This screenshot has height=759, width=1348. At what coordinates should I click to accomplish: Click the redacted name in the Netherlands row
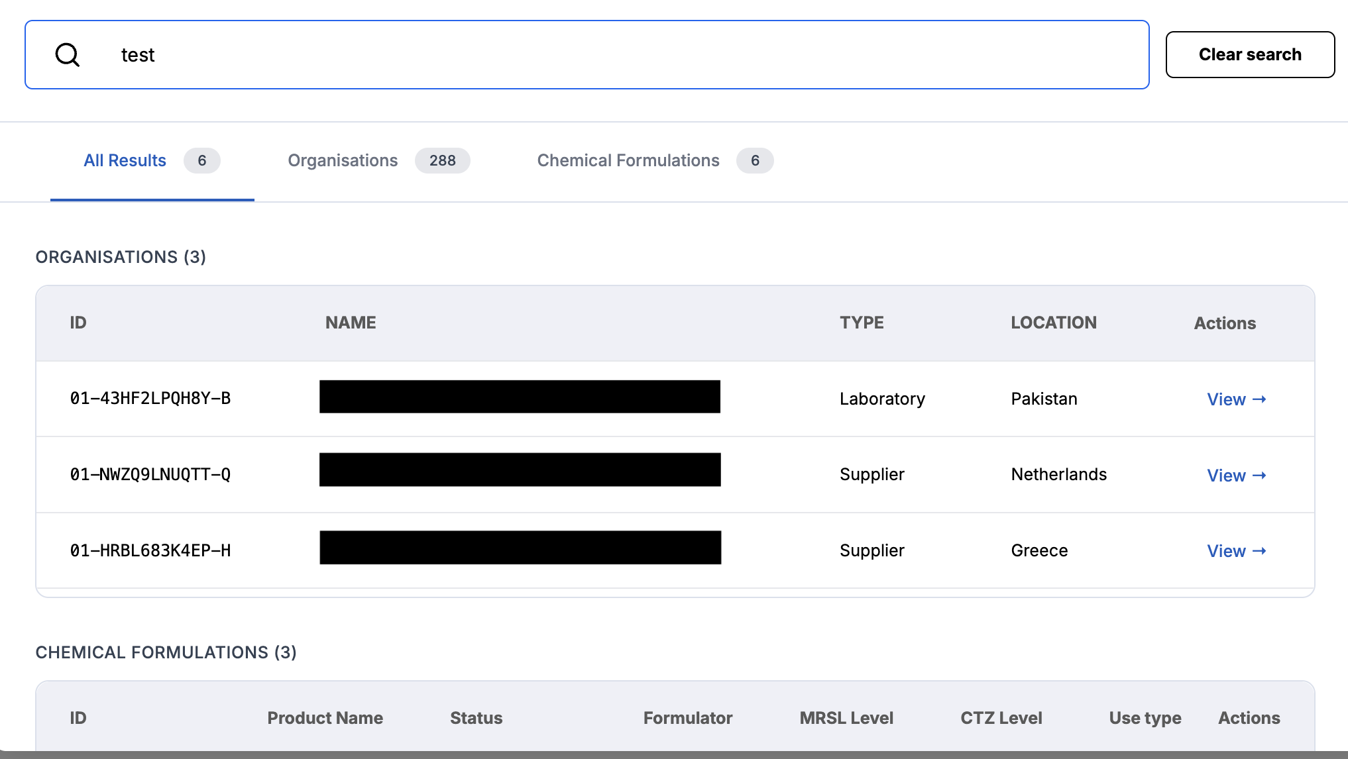pyautogui.click(x=520, y=470)
